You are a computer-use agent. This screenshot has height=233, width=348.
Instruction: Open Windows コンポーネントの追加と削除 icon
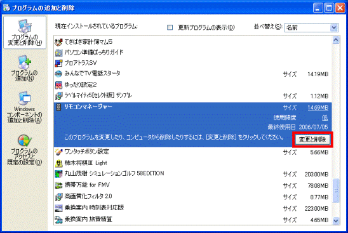click(24, 107)
